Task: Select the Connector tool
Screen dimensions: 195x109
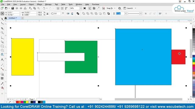Action: pos(2,69)
